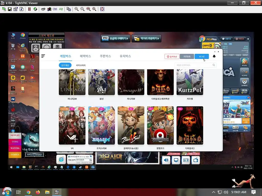Click the Parsec desktop icon
The image size is (262, 196).
click(x=32, y=68)
